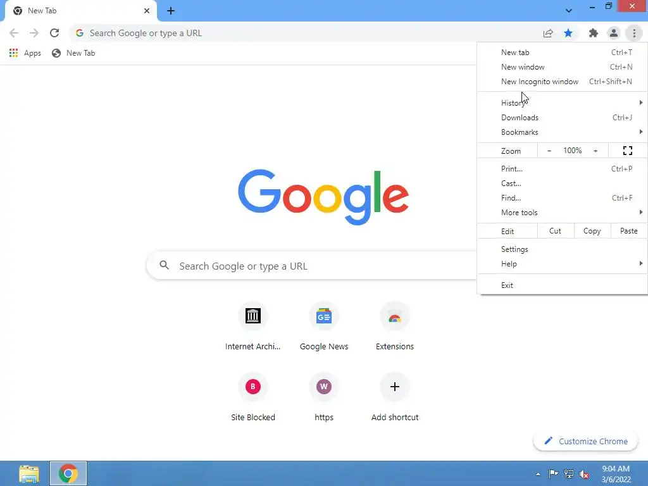Expand the History submenu

click(562, 103)
